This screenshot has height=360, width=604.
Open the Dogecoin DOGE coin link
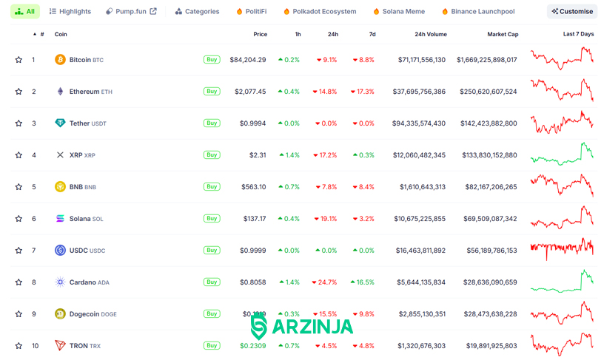click(93, 314)
